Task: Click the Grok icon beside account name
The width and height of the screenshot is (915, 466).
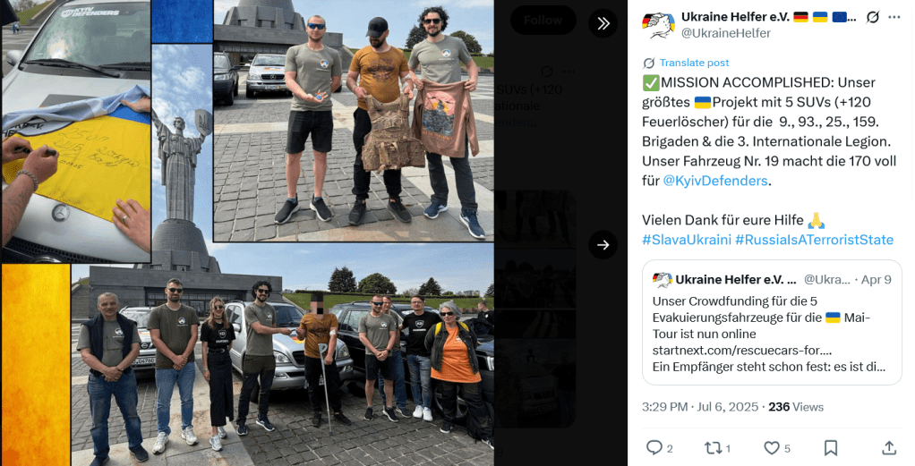Action: (872, 17)
